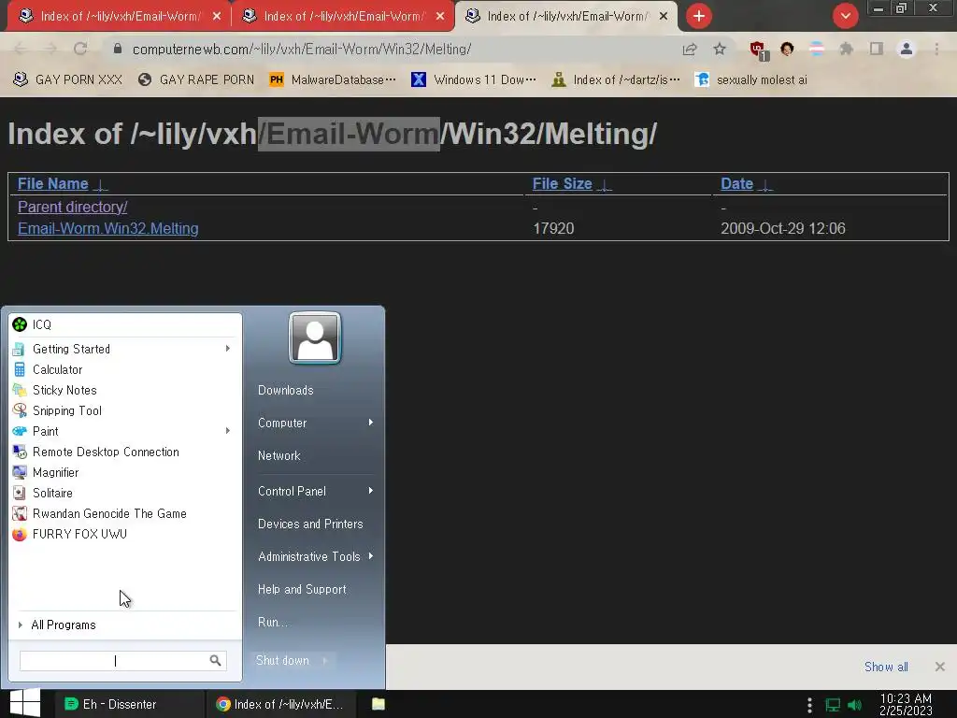Click the striped flag extension icon
Screen dimensions: 957x718
[x=817, y=49]
